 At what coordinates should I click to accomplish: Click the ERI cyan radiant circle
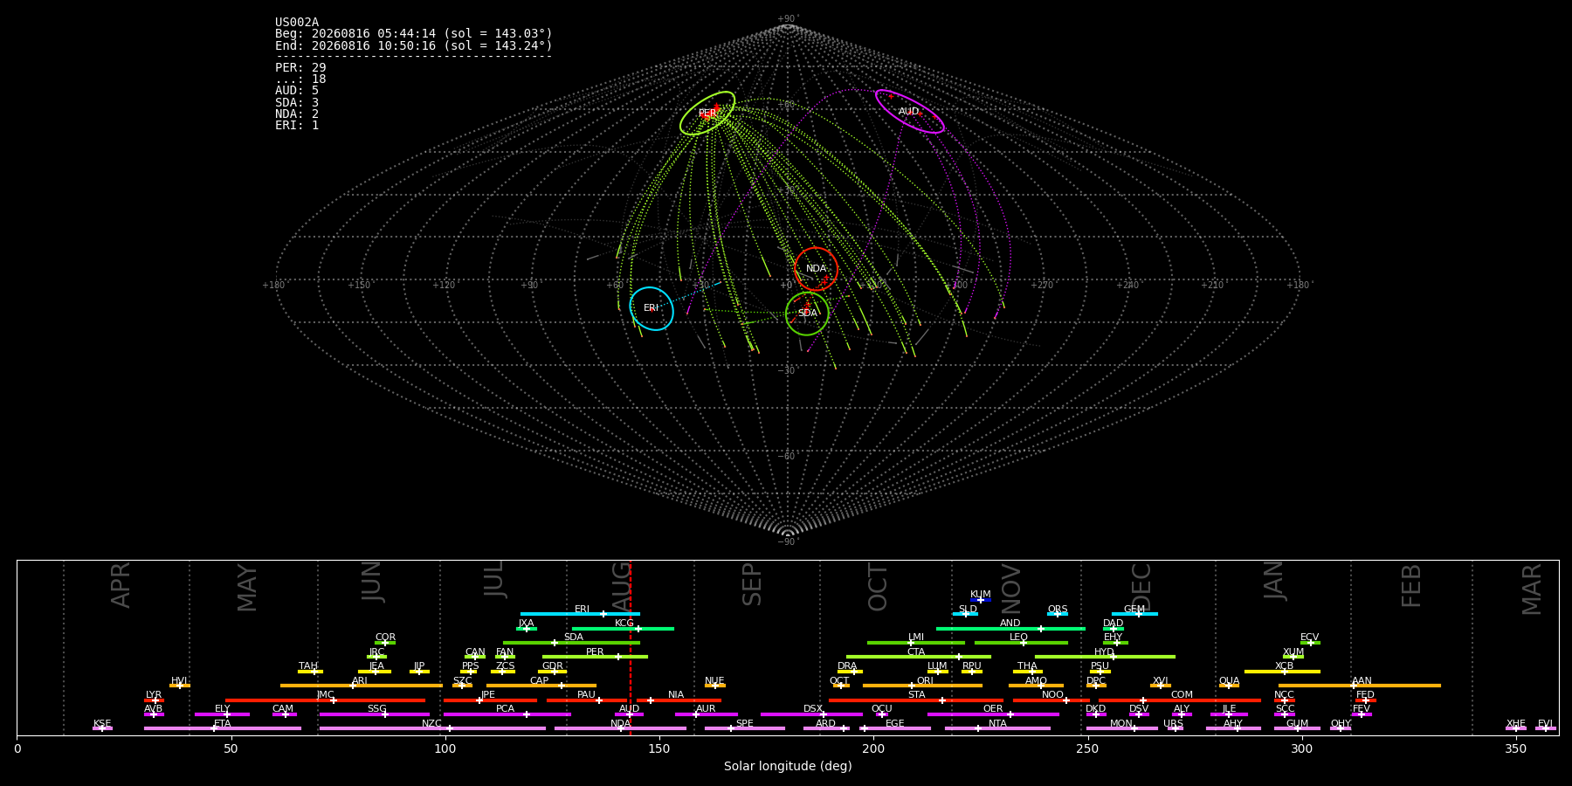652,308
